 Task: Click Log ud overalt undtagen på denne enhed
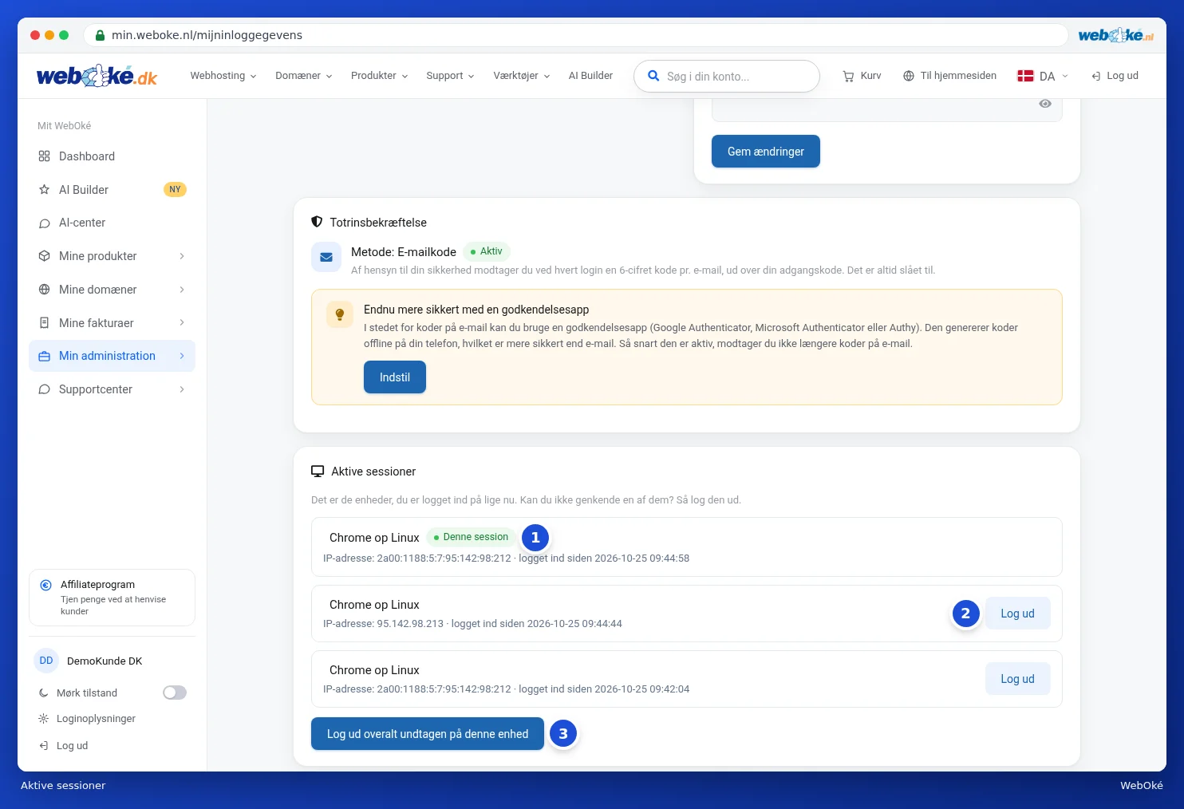[x=428, y=734]
